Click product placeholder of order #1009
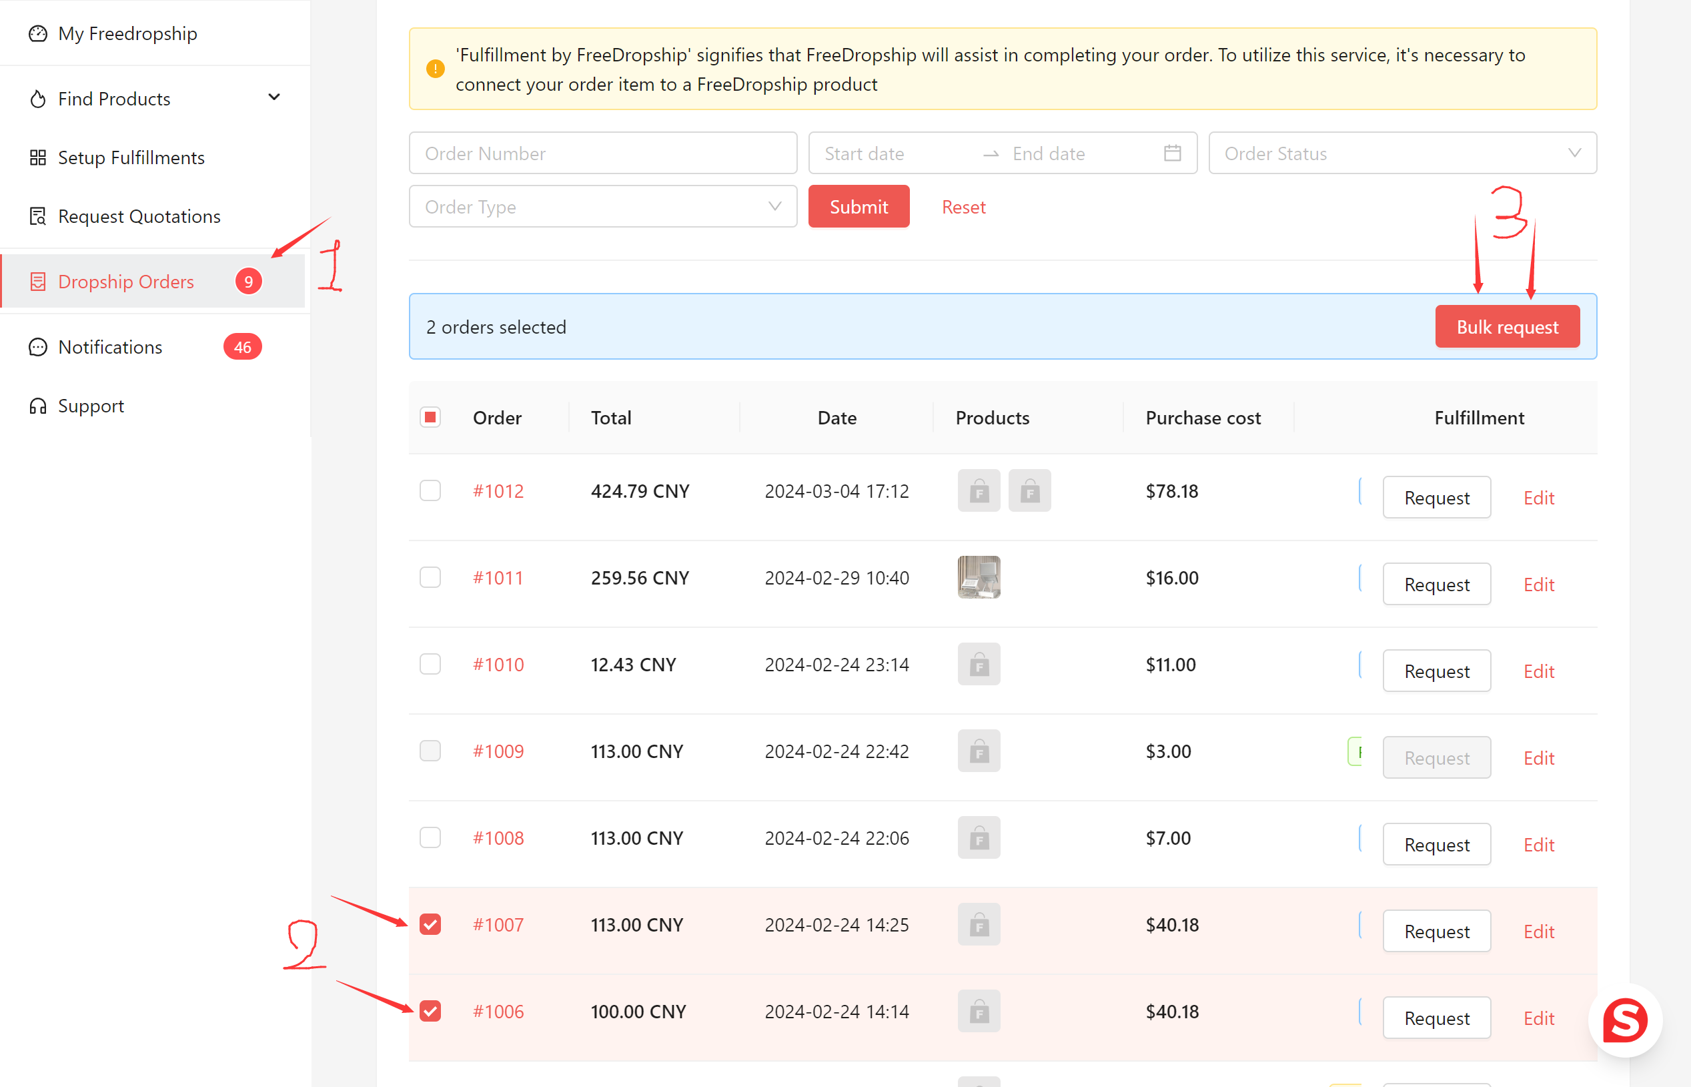This screenshot has width=1691, height=1087. click(x=979, y=751)
